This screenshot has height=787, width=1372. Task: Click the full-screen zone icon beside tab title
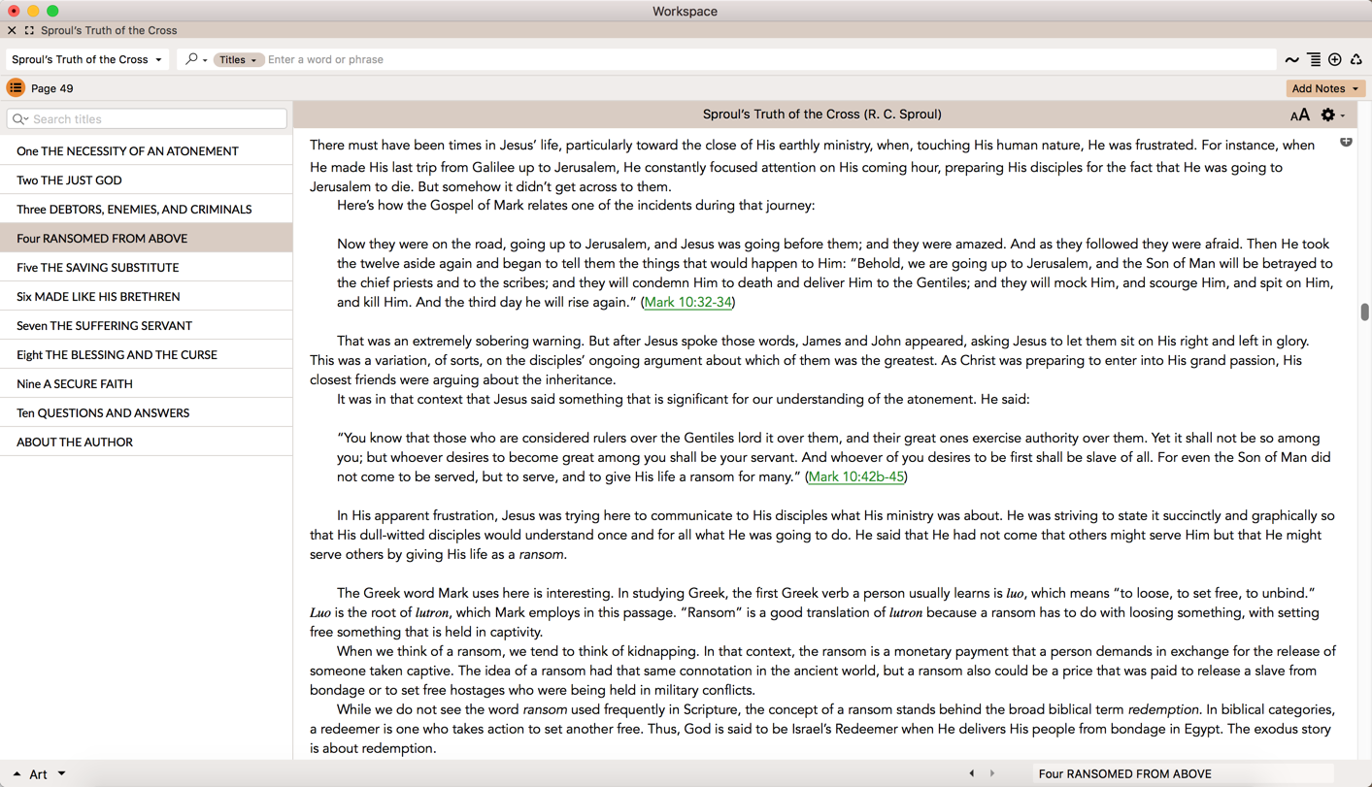29,30
